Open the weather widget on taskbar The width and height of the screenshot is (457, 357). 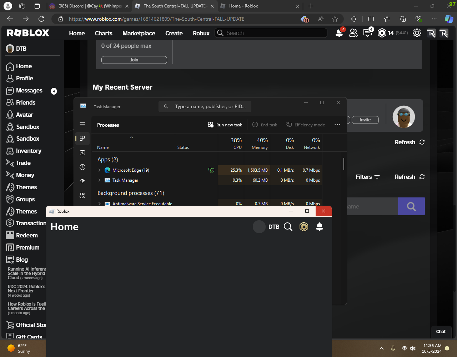click(x=19, y=348)
